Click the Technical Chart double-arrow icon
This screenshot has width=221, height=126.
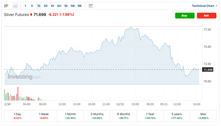217,6
